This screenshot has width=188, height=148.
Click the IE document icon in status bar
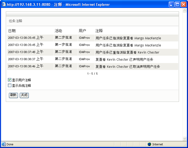click(x=3, y=144)
